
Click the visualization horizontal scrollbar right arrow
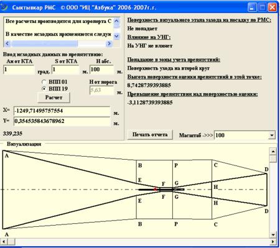[273, 242]
